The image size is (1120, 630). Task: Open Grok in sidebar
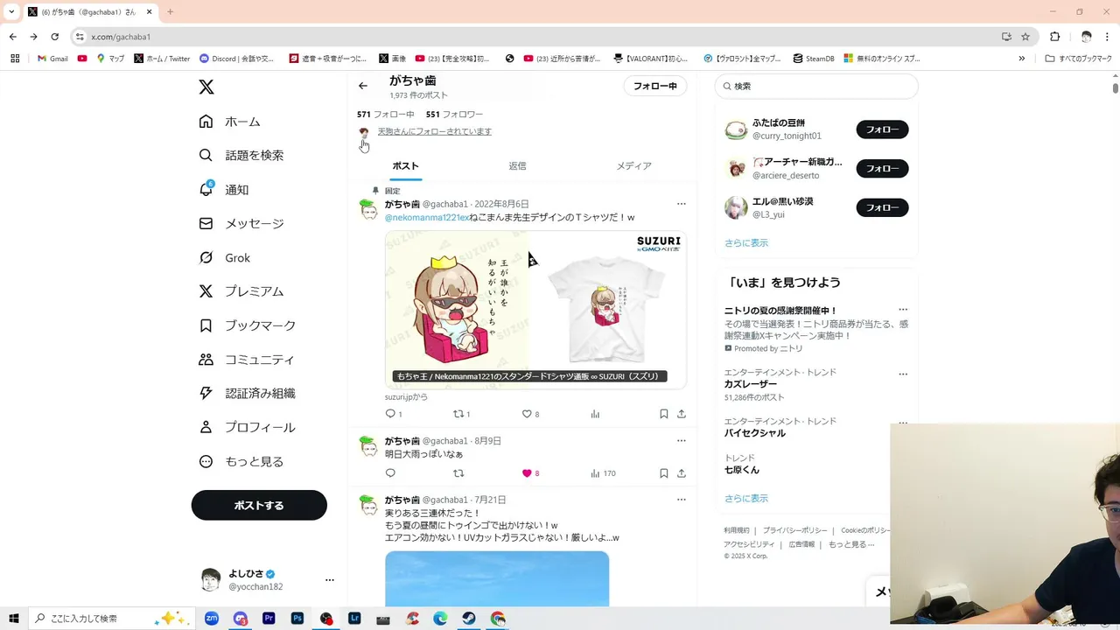pos(225,257)
